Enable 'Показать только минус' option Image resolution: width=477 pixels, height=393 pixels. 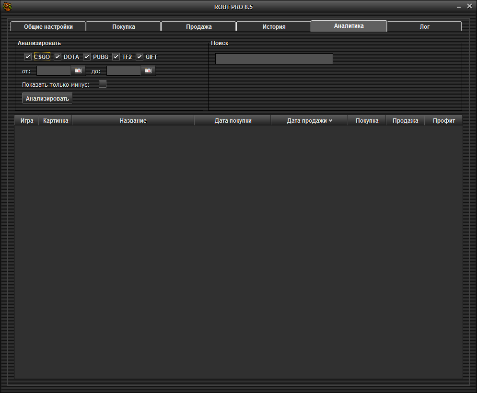pos(103,84)
